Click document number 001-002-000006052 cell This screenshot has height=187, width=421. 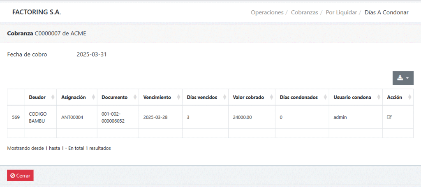[x=113, y=117]
